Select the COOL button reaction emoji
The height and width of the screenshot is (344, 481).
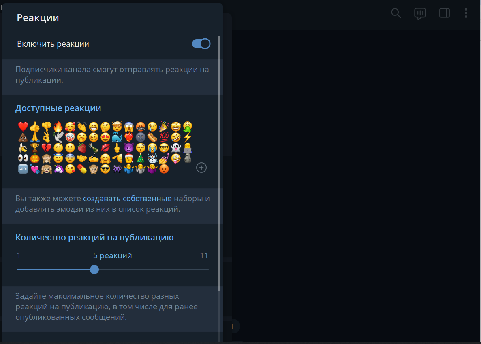(23, 169)
